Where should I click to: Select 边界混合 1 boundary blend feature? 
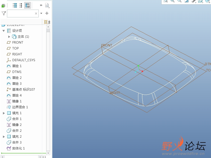coord(17,107)
